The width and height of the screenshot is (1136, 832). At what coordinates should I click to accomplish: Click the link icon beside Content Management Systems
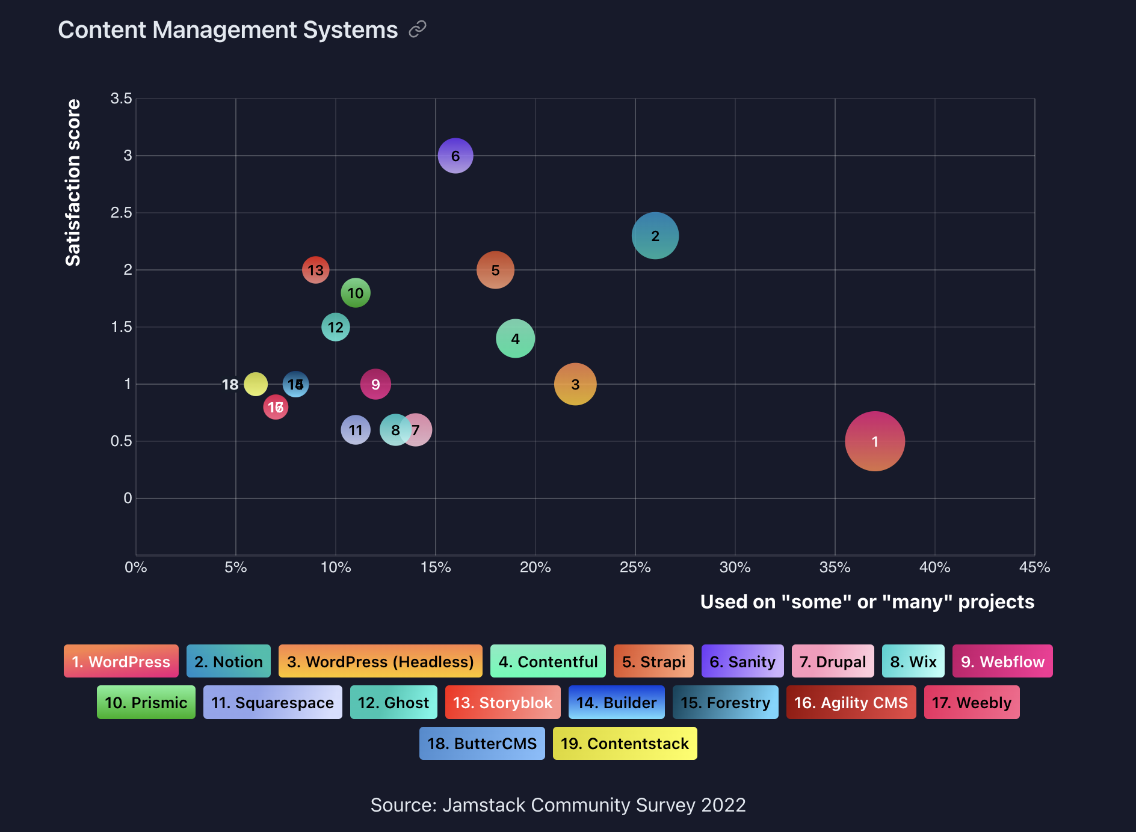(417, 29)
